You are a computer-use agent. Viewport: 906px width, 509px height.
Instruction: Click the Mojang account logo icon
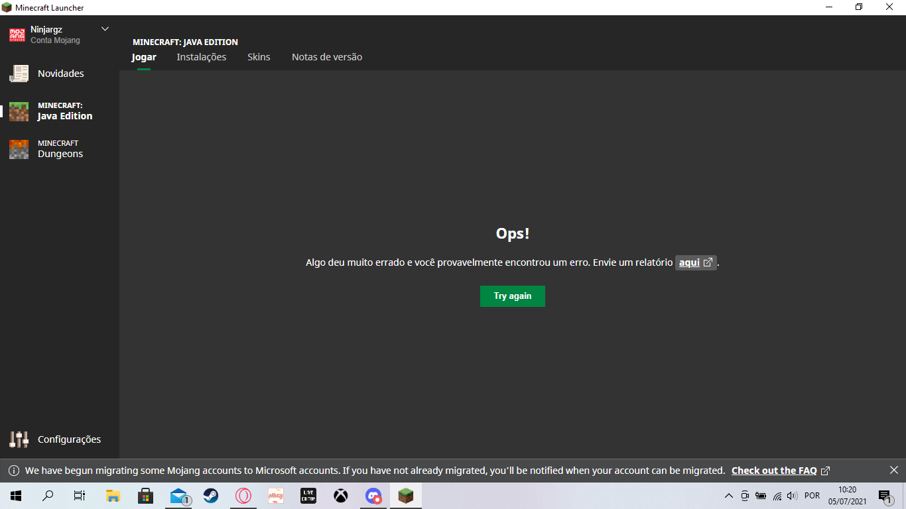[17, 34]
